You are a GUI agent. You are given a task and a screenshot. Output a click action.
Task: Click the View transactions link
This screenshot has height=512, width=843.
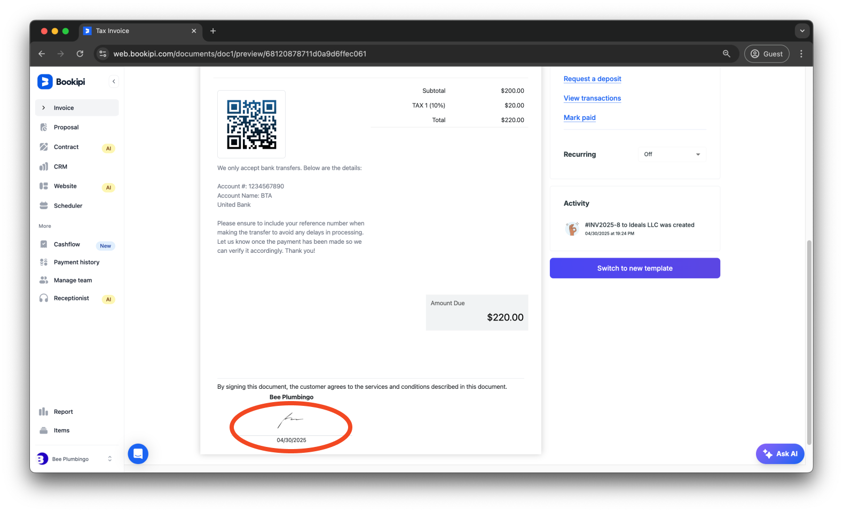coord(592,98)
